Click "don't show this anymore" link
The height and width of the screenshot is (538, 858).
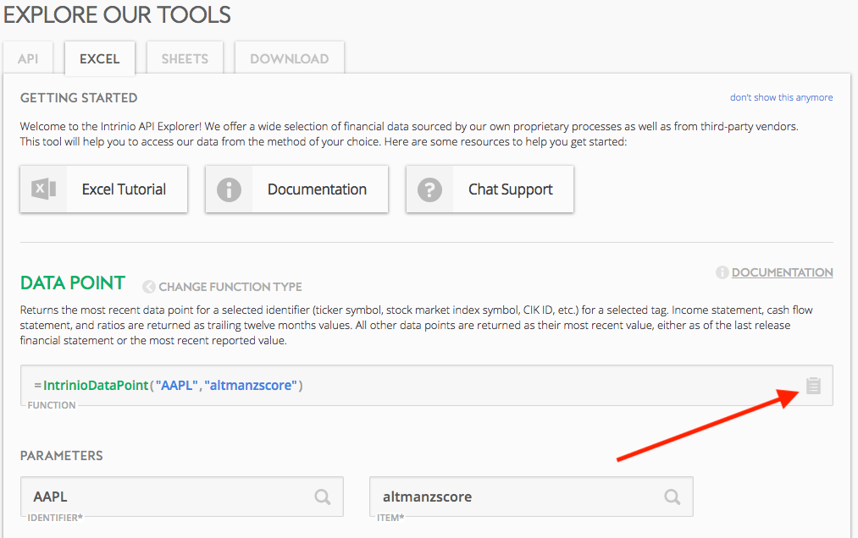tap(782, 97)
